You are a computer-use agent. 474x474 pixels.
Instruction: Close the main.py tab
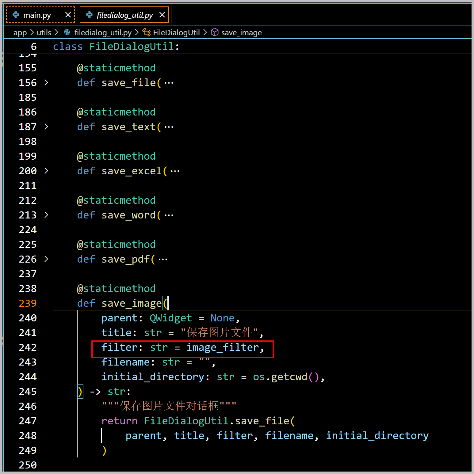[68, 15]
